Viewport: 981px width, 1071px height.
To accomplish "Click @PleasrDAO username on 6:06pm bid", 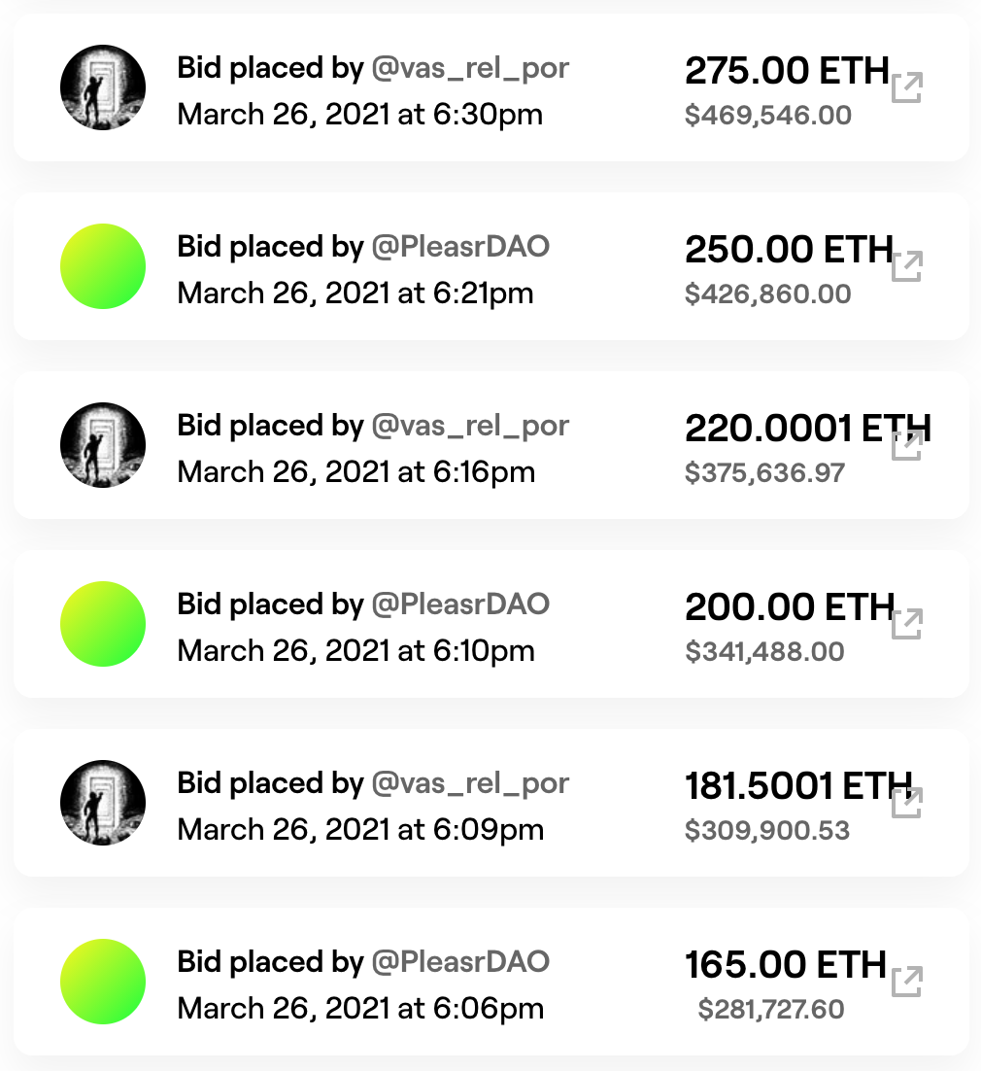I will click(460, 962).
